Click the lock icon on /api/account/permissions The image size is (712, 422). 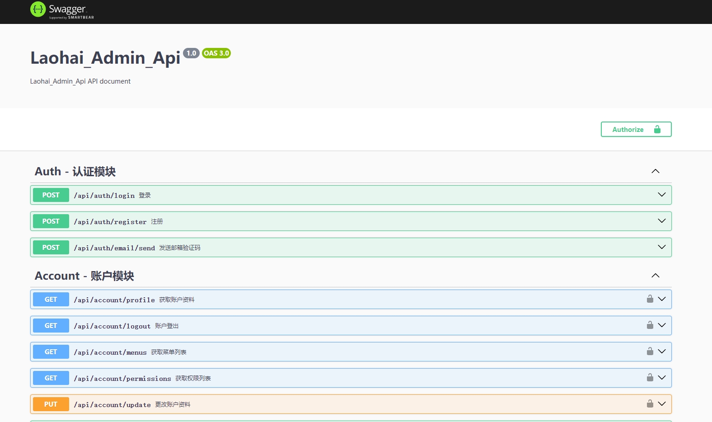coord(650,377)
